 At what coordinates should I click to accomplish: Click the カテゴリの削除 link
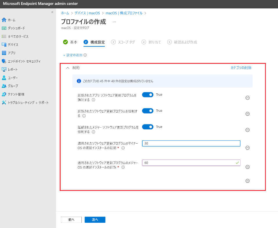pyautogui.click(x=241, y=68)
